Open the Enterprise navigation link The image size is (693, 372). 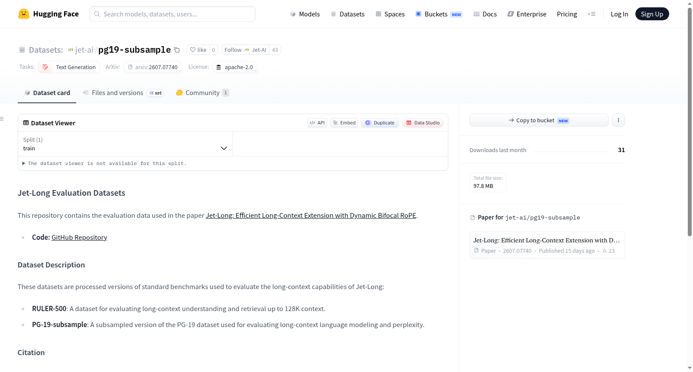(x=527, y=14)
